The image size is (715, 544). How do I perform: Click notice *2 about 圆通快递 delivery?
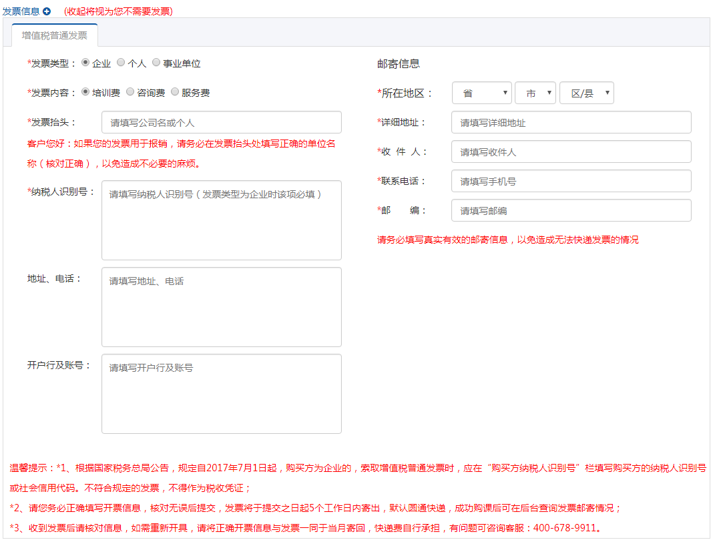tap(315, 508)
